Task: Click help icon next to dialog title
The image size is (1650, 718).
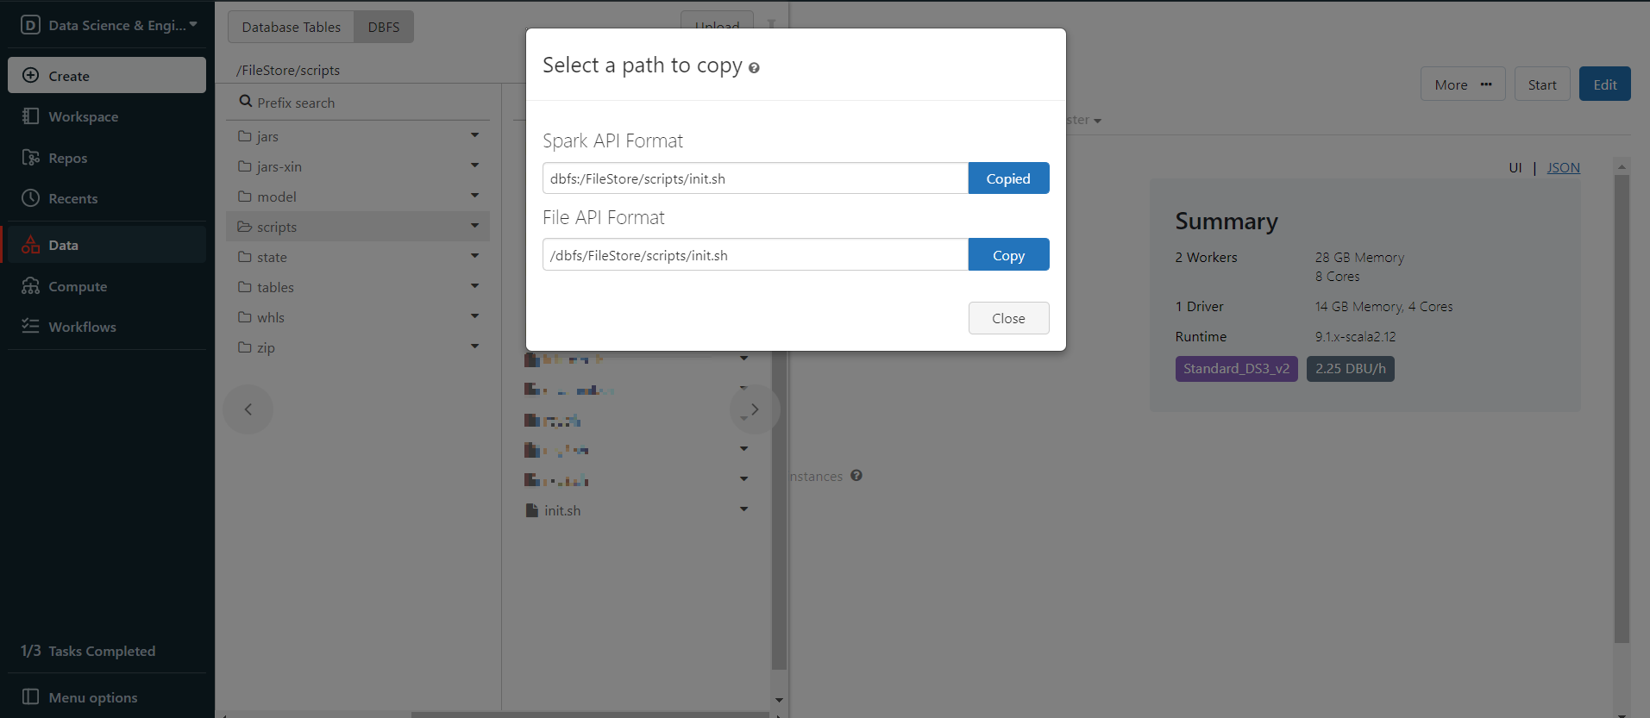Action: pyautogui.click(x=754, y=68)
